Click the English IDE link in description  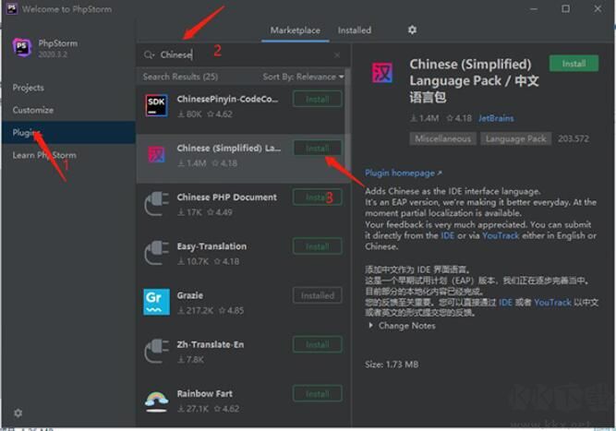pyautogui.click(x=448, y=235)
